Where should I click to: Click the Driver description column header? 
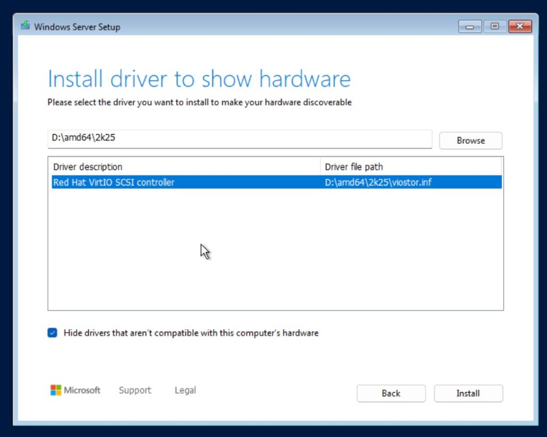88,167
